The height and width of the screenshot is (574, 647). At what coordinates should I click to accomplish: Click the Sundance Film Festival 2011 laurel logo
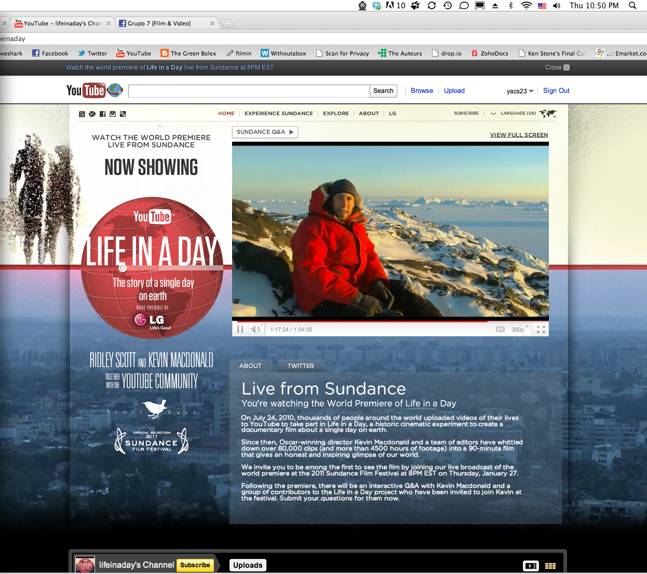[152, 441]
